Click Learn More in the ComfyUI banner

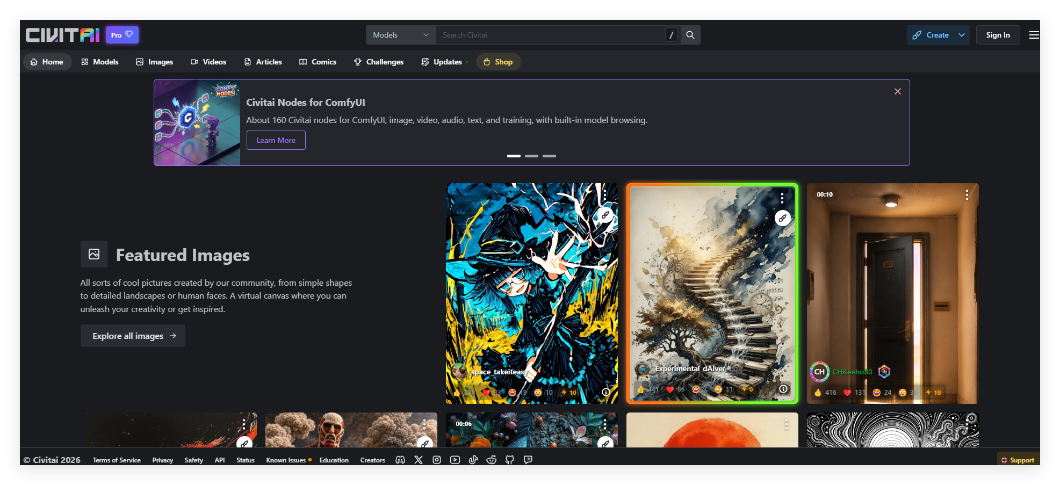[x=276, y=140]
